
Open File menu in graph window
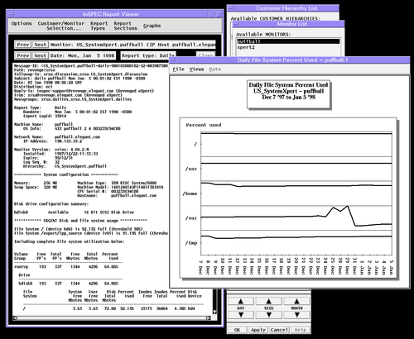pos(178,69)
